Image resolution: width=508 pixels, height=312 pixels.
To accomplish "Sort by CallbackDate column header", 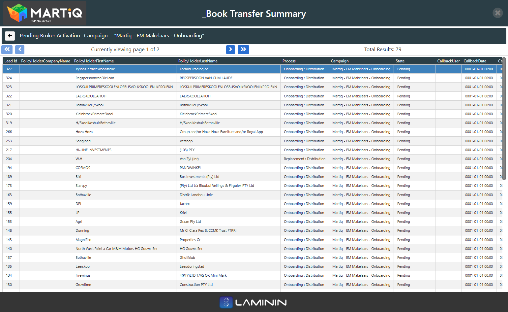I will (479, 61).
